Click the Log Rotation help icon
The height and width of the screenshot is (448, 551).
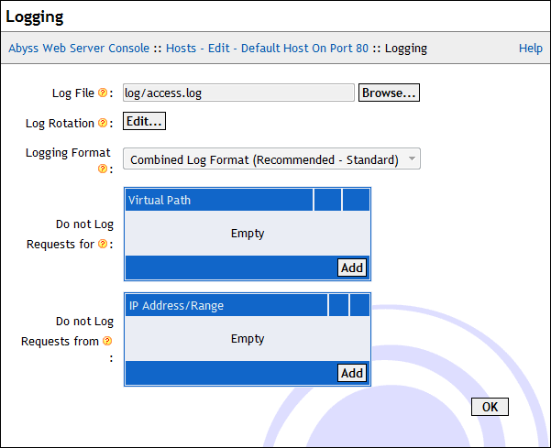(103, 123)
